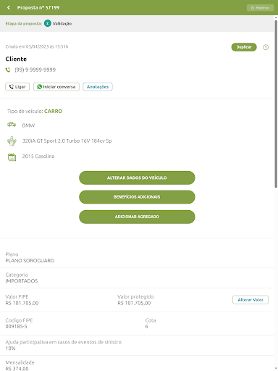Click the calendar icon beside 2015 Gasolina
The height and width of the screenshot is (371, 278).
tap(12, 157)
